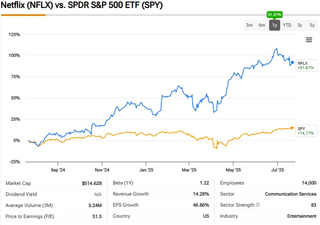Click the NFLX +91.87% series label
Viewport: 320px width, 225px height.
(x=306, y=65)
